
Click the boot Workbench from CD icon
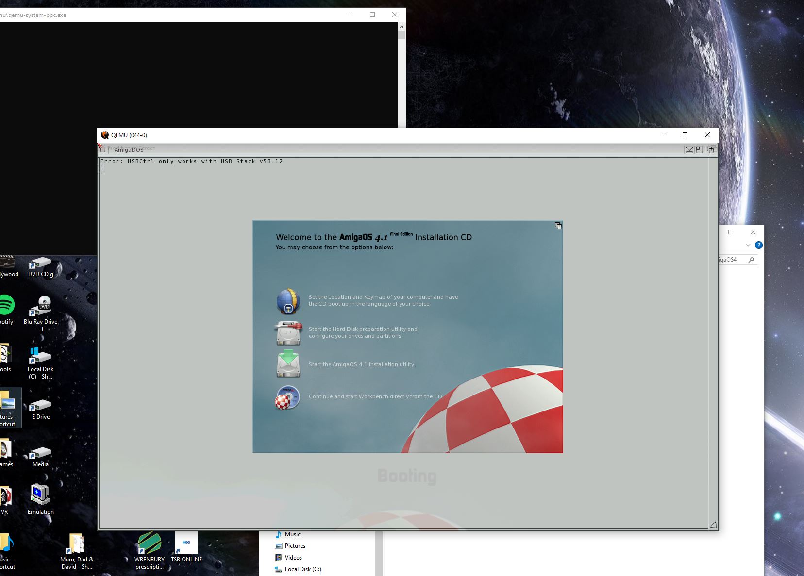(x=288, y=397)
